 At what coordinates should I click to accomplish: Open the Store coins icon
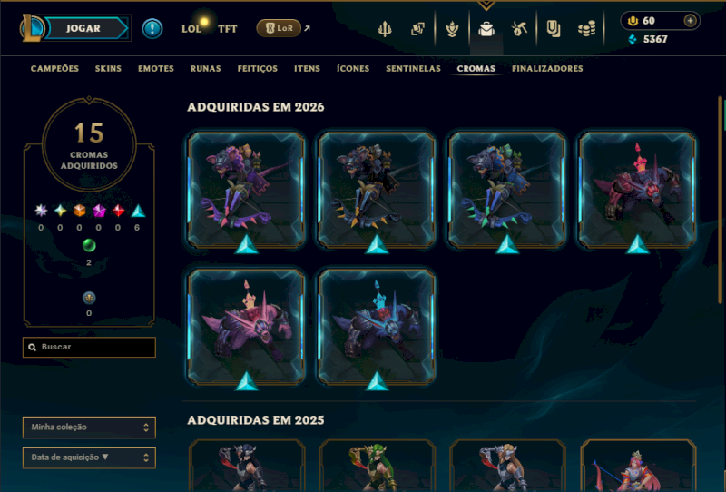point(586,29)
